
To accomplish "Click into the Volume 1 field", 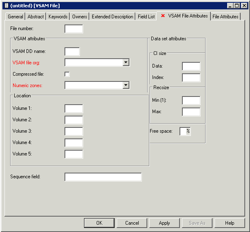I will point(73,109).
